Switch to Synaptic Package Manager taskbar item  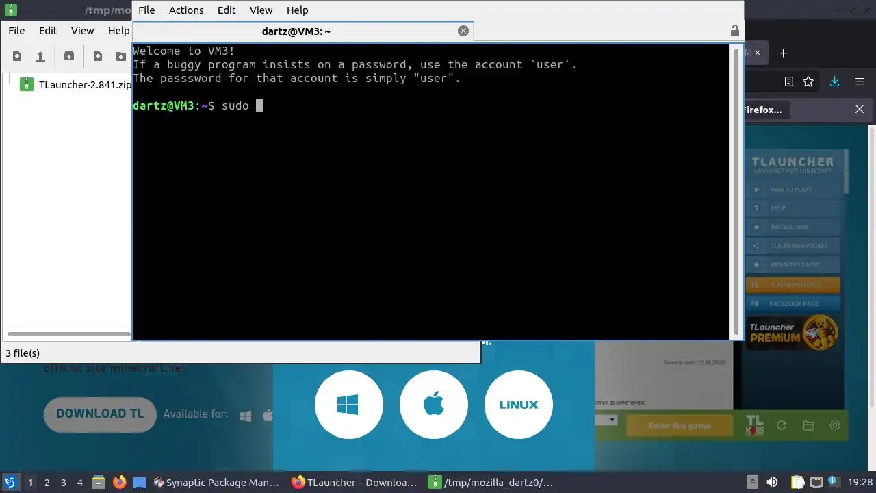click(x=216, y=483)
